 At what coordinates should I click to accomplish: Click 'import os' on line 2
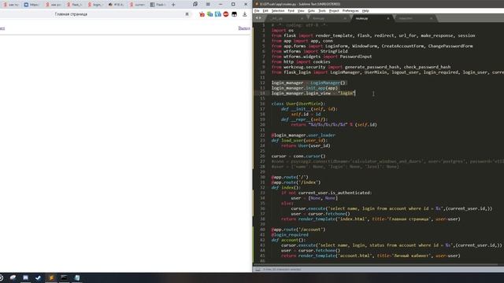[283, 31]
